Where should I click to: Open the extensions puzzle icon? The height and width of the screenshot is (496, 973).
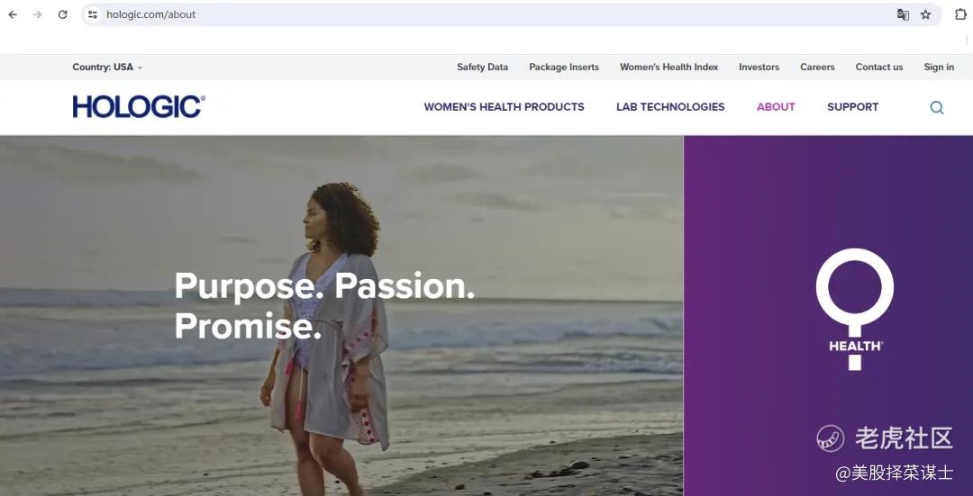point(960,14)
